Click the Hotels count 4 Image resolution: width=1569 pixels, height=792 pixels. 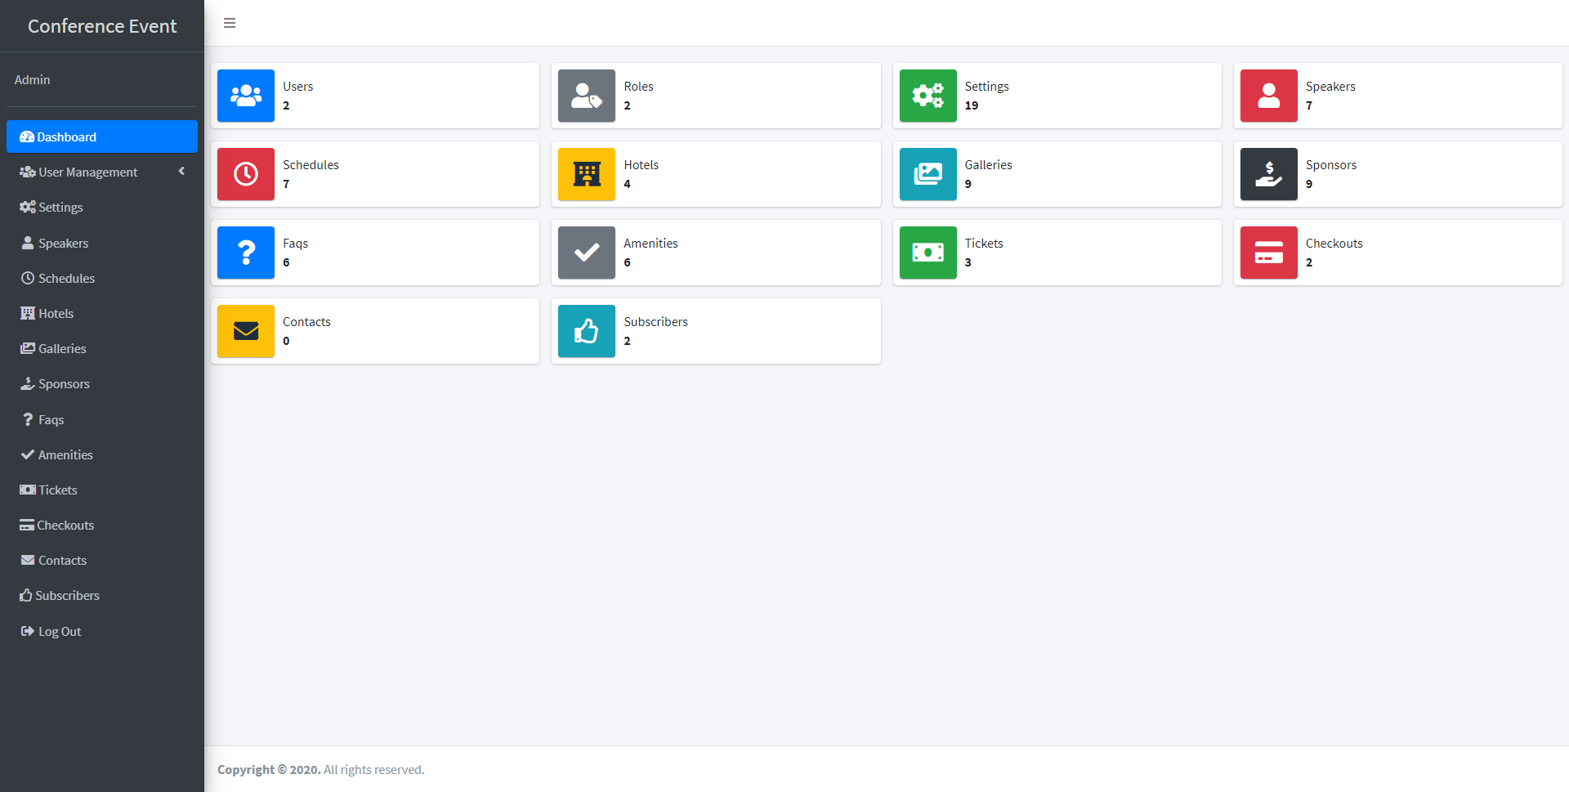coord(628,184)
